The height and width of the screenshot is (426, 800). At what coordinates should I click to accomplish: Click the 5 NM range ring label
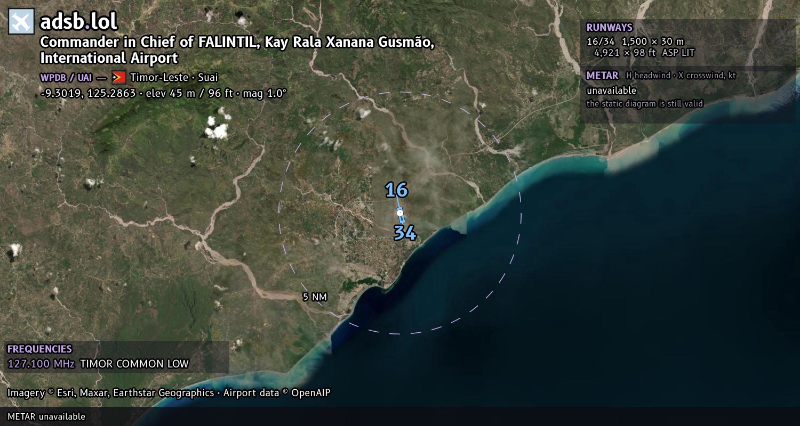[315, 297]
